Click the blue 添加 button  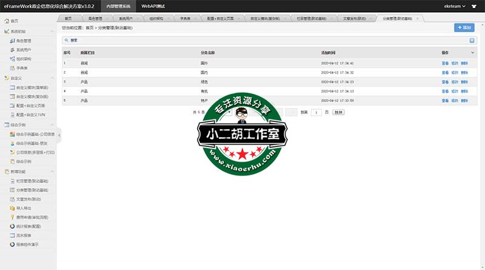[464, 27]
